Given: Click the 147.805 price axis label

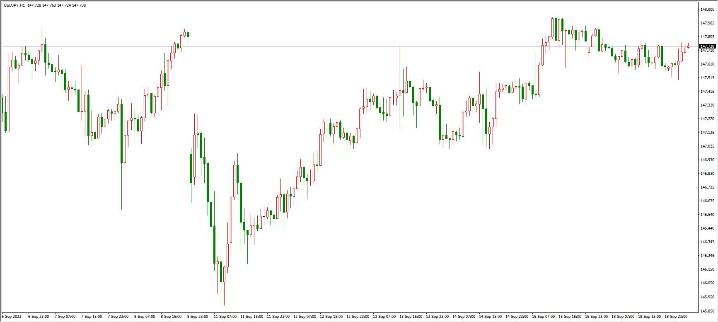Looking at the screenshot, I should [707, 37].
